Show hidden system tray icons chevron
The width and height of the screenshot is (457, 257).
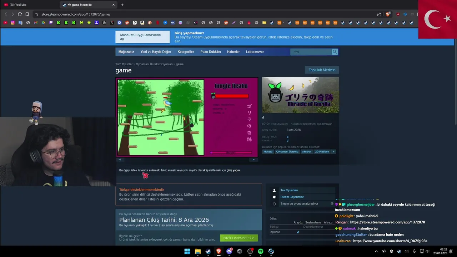point(376,251)
